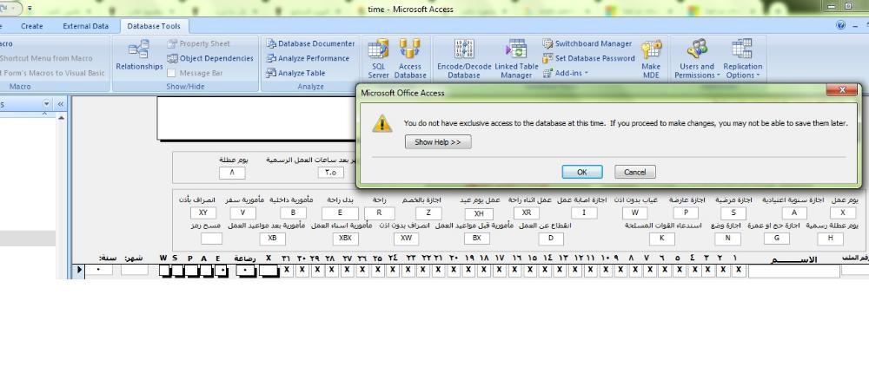Click Cancel in the warning dialog

634,172
